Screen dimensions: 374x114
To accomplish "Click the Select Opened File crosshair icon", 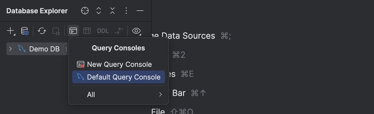I will click(x=85, y=11).
